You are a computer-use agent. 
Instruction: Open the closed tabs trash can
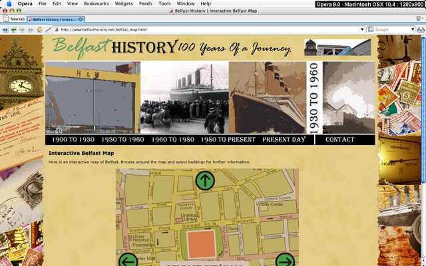coord(419,19)
